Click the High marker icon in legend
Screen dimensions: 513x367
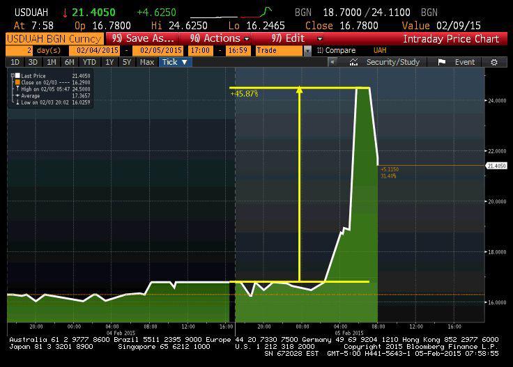tap(18, 89)
